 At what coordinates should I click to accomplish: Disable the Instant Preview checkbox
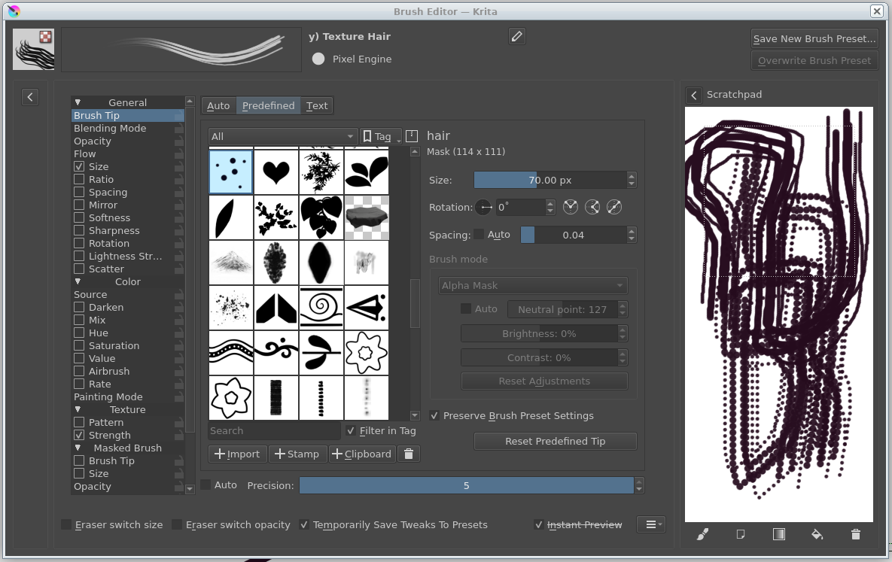tap(539, 524)
